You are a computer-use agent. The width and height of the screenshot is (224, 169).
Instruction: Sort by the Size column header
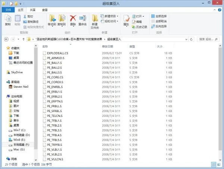coord(159,46)
